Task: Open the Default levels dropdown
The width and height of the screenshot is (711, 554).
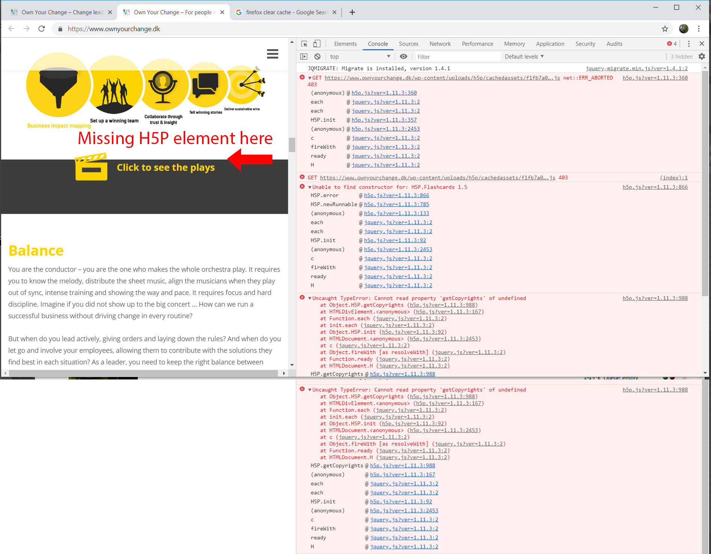Action: pos(524,57)
